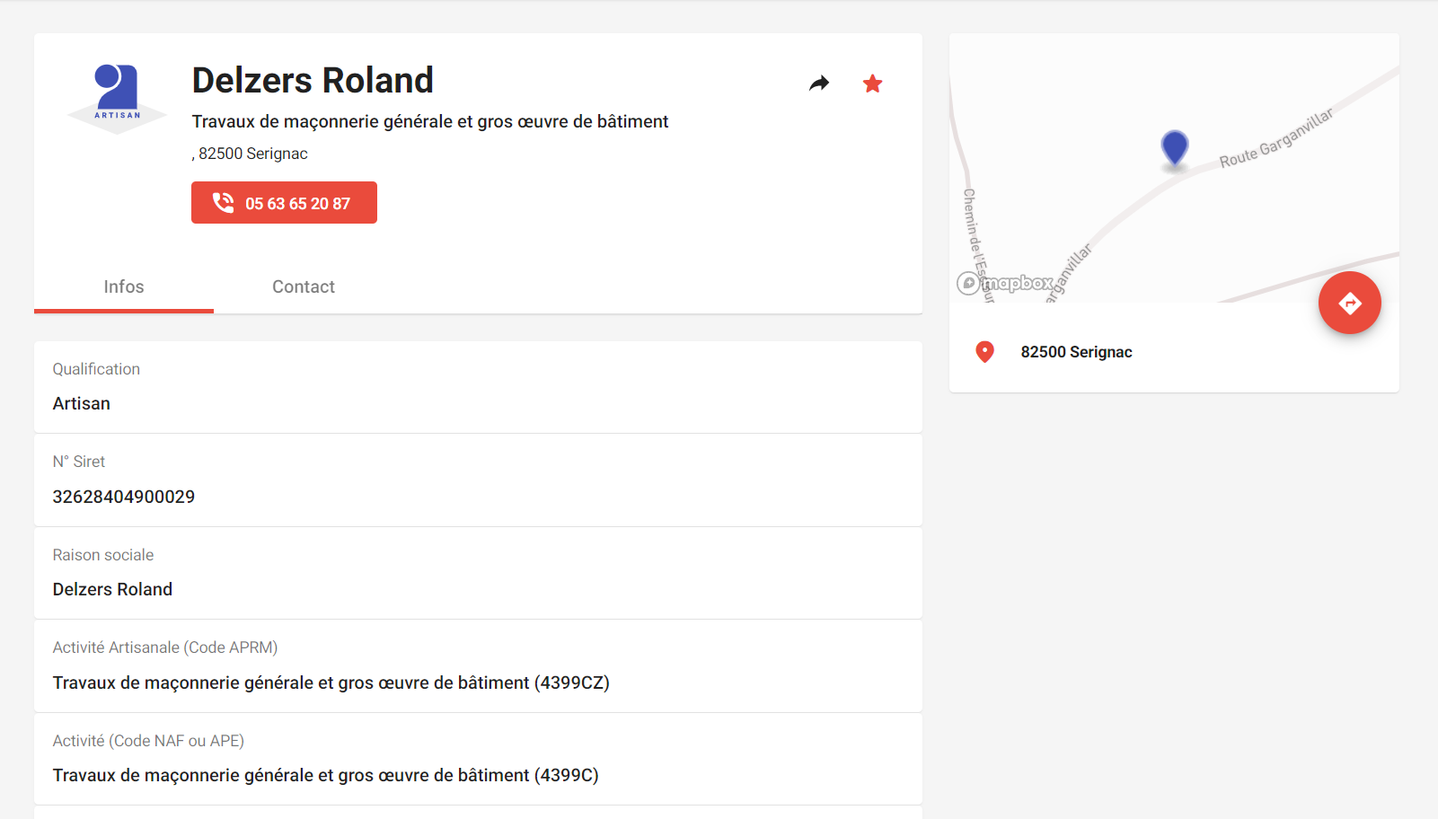Image resolution: width=1438 pixels, height=819 pixels.
Task: Click the 82500 Serignac address under map
Action: 1076,352
